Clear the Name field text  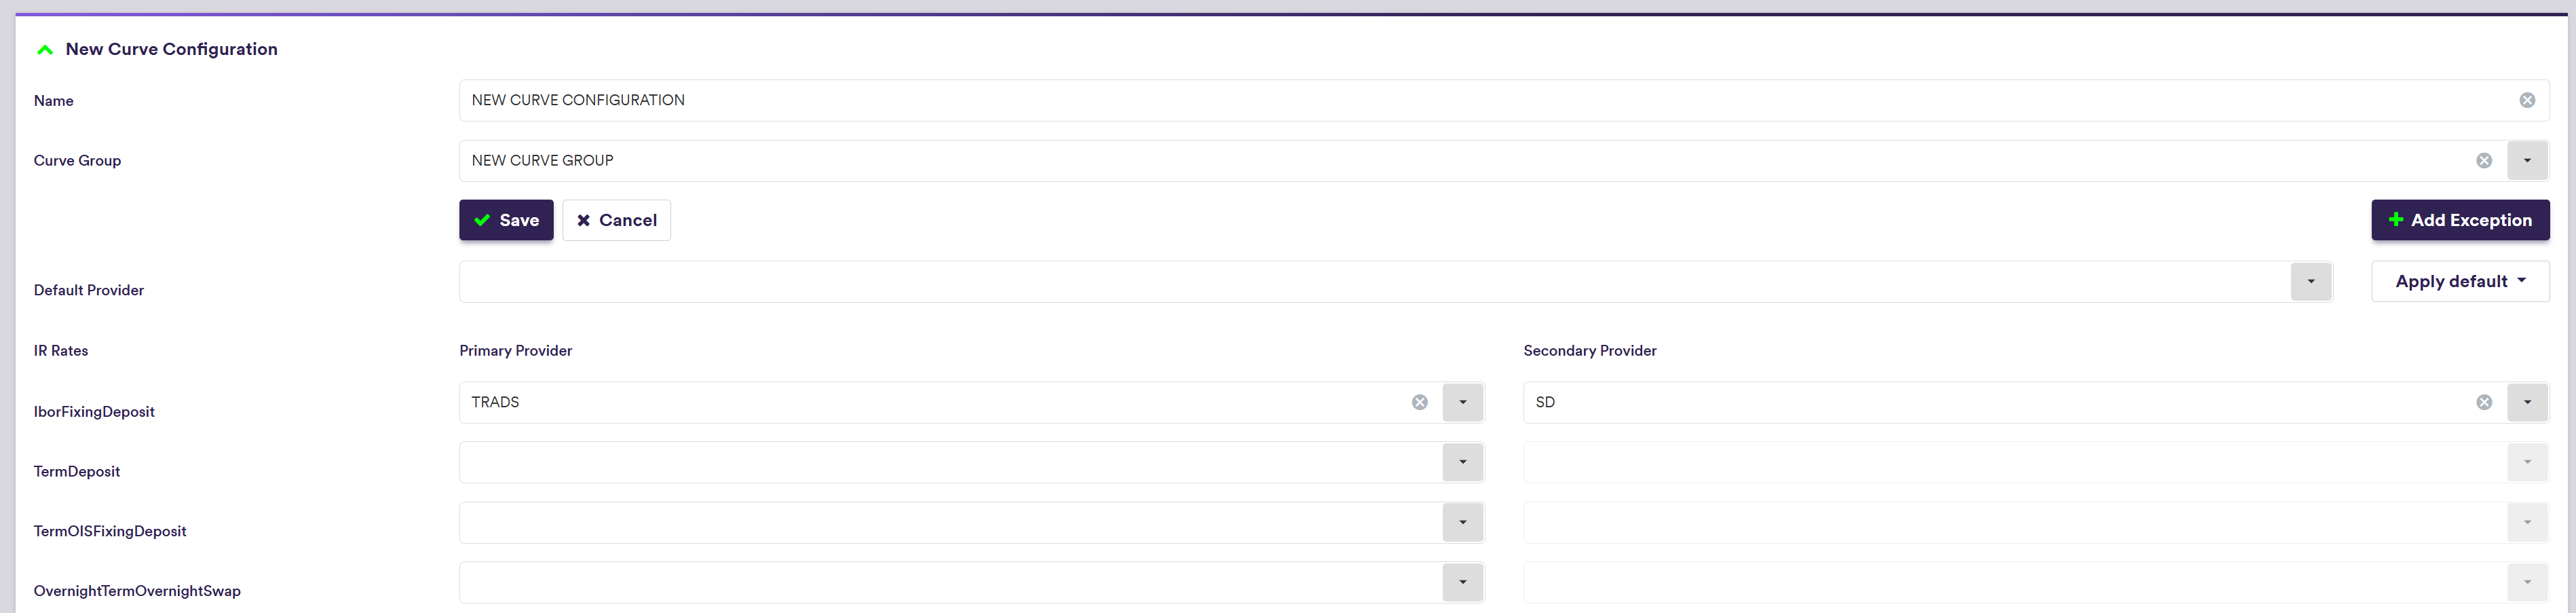coord(2526,100)
